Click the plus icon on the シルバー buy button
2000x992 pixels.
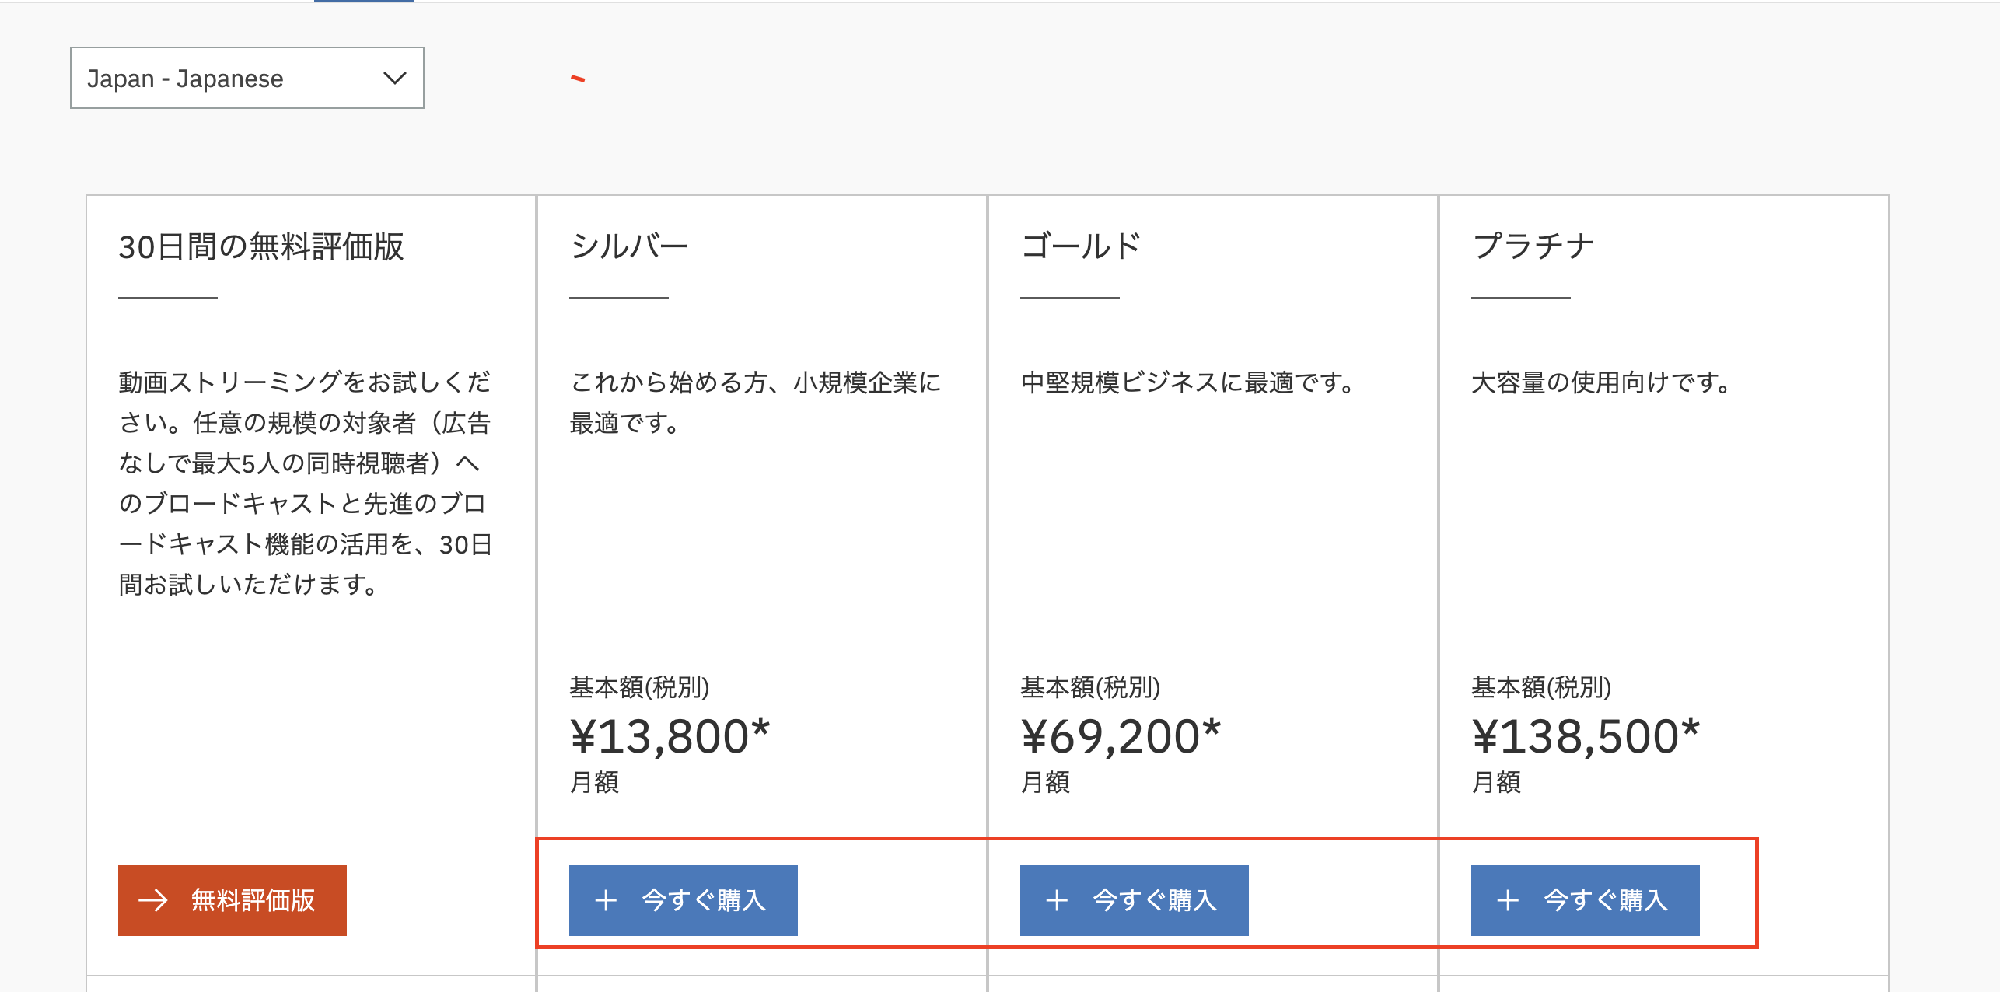tap(606, 900)
